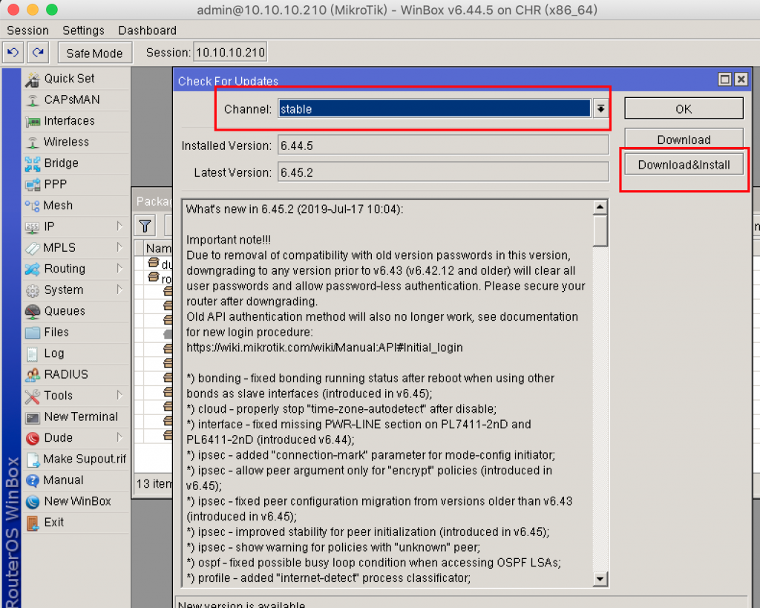760x608 pixels.
Task: Select the first package icon in list
Action: (x=153, y=262)
